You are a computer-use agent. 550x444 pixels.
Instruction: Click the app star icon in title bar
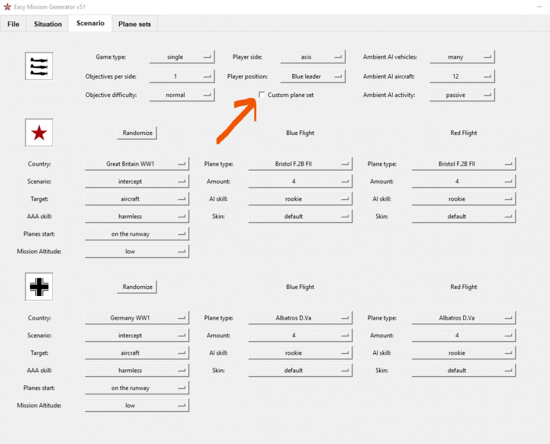(x=7, y=7)
